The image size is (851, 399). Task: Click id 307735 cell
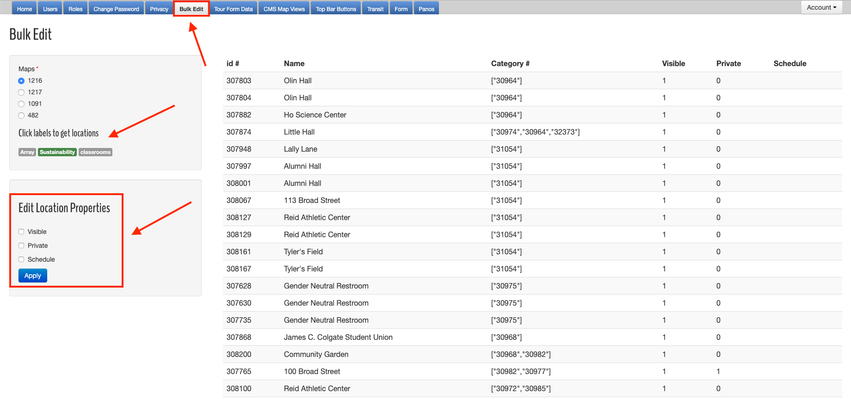coord(239,320)
